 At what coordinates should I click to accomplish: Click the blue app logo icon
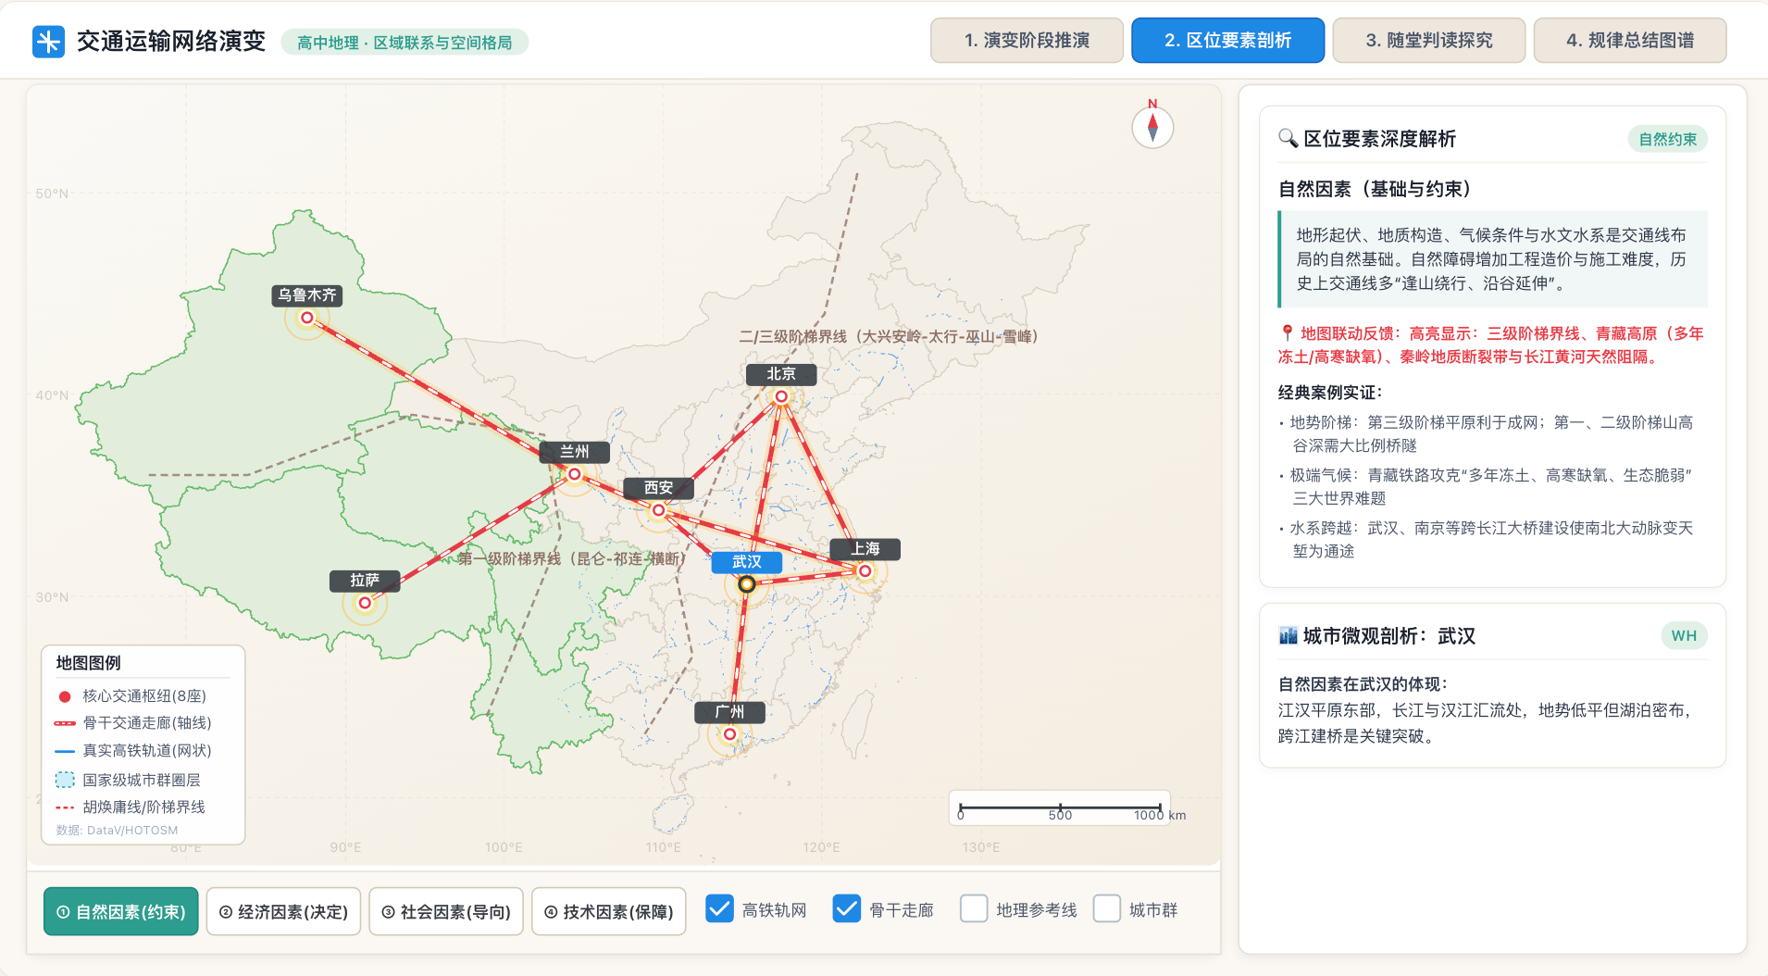pyautogui.click(x=48, y=42)
